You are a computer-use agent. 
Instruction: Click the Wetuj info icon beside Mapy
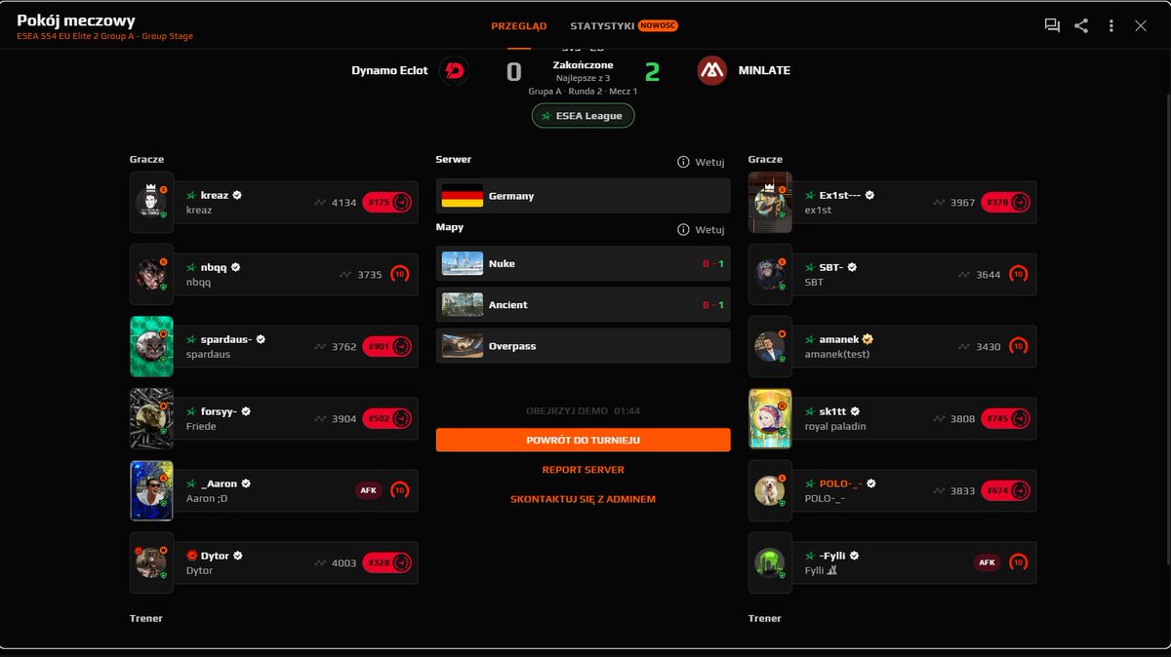tap(683, 230)
